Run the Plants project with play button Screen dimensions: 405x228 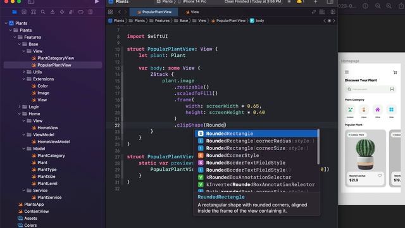point(97,2)
